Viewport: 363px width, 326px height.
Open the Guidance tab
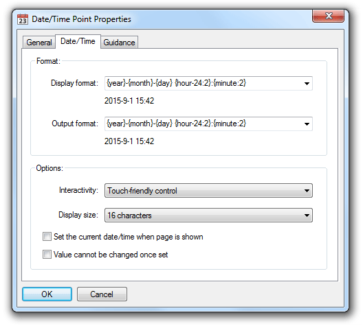[119, 43]
